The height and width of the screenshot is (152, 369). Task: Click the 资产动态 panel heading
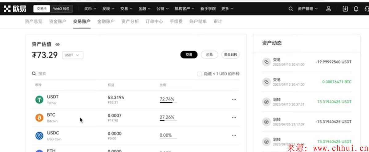click(272, 43)
